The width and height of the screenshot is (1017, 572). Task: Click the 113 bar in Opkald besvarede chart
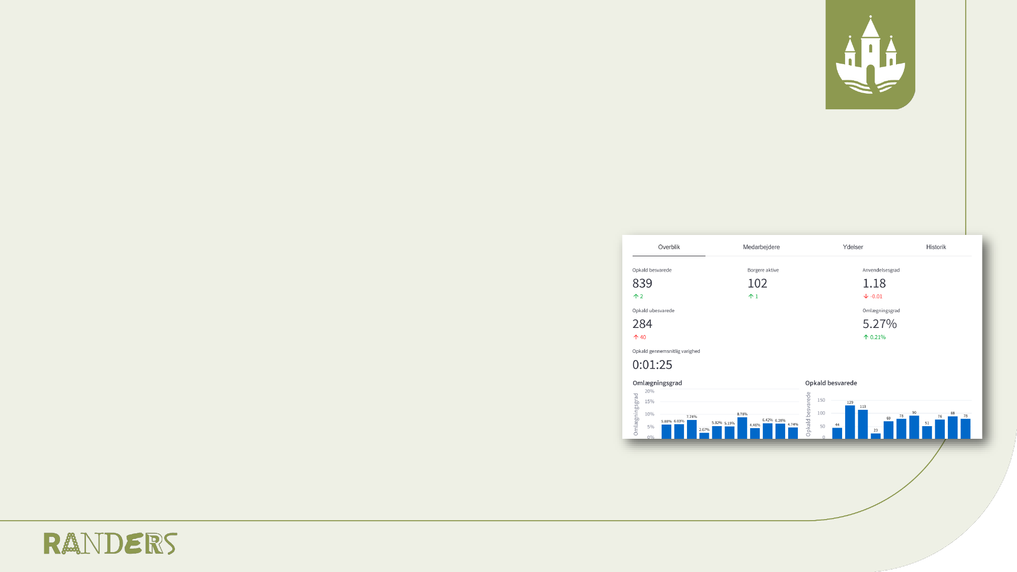pyautogui.click(x=863, y=424)
